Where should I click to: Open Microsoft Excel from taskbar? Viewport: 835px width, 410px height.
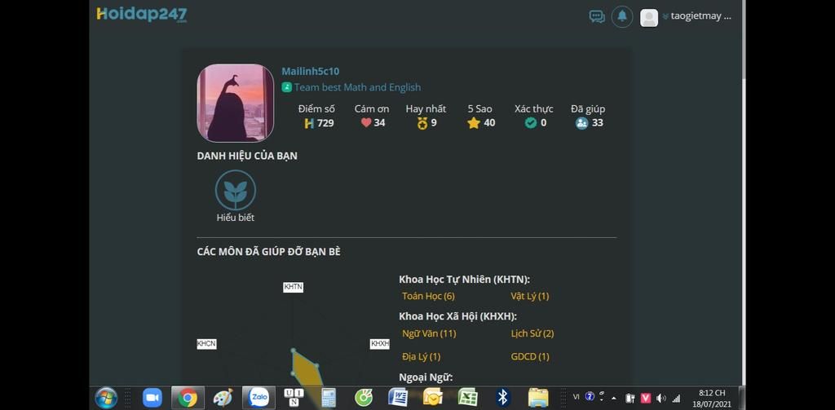pos(467,398)
